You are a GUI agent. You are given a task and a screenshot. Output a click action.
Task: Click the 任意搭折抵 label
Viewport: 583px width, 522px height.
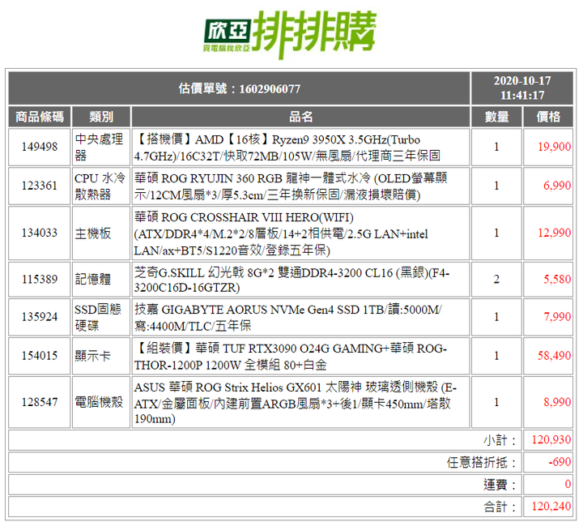[x=482, y=463]
